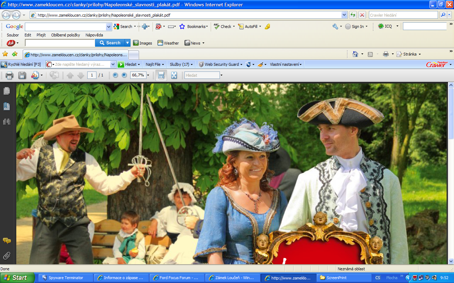Zoom in with the plus icon
The width and height of the screenshot is (454, 283).
click(124, 75)
